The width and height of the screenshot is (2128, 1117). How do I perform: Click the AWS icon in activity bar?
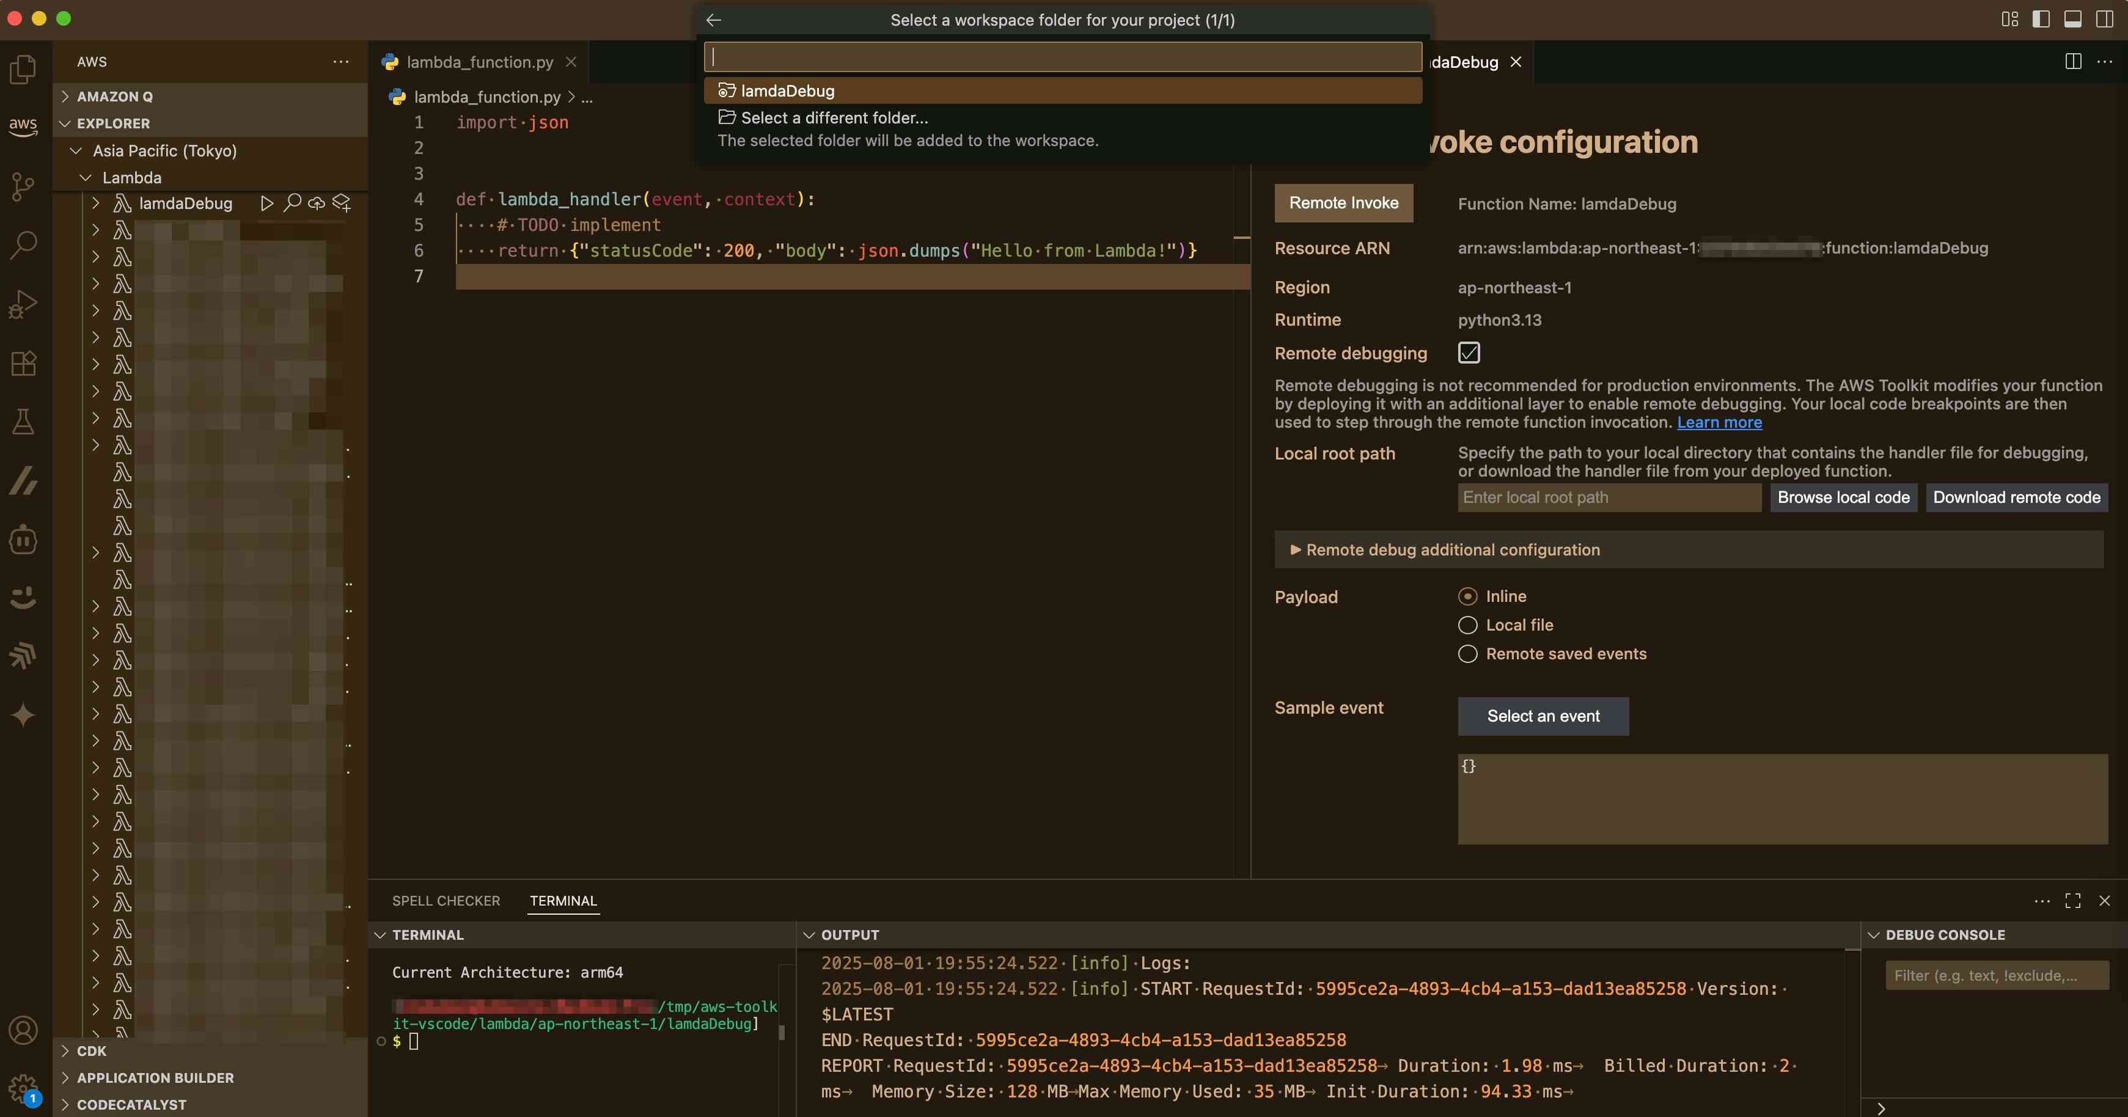(23, 126)
